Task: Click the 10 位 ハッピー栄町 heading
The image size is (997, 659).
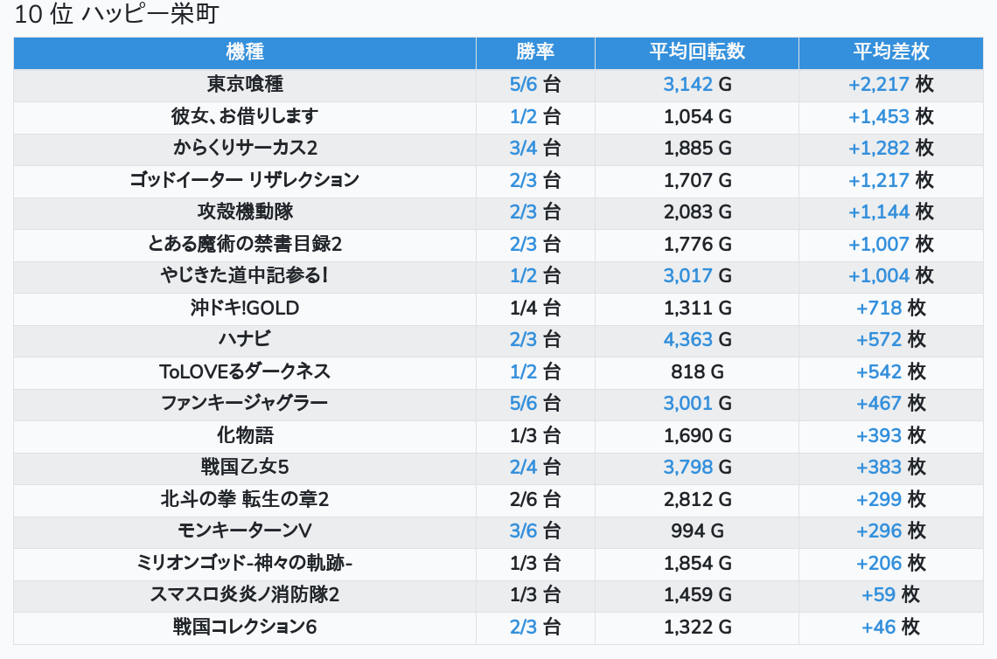Action: click(x=116, y=14)
